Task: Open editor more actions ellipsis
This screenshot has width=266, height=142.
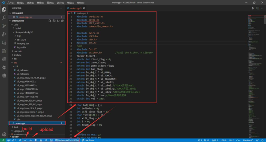Action: [x=262, y=8]
